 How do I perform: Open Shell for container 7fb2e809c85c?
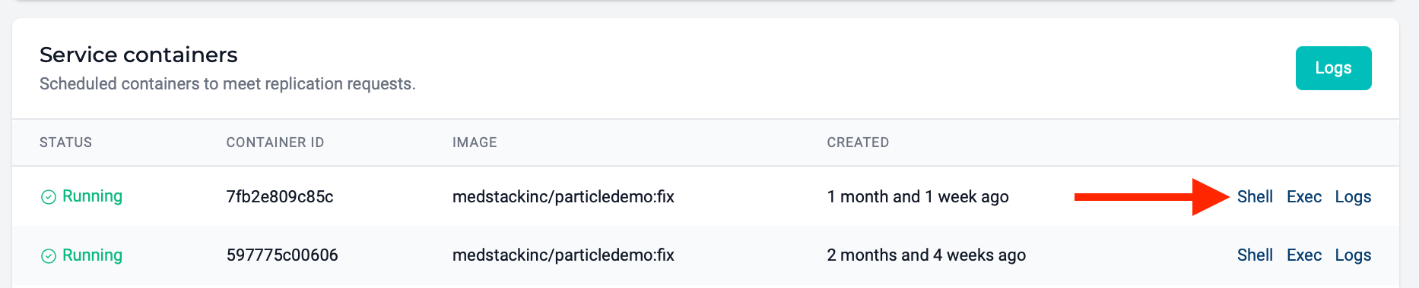1255,197
